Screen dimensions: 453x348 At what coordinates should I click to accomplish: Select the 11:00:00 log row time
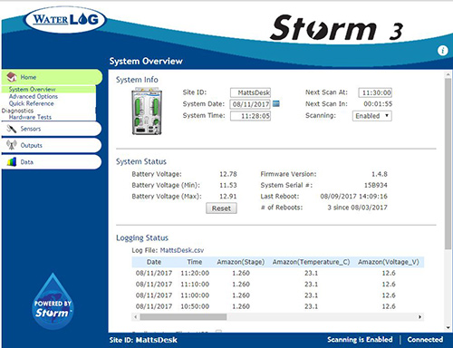(195, 295)
